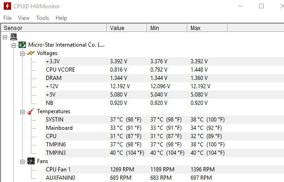Select the SYSTIN temperature row

(165, 120)
